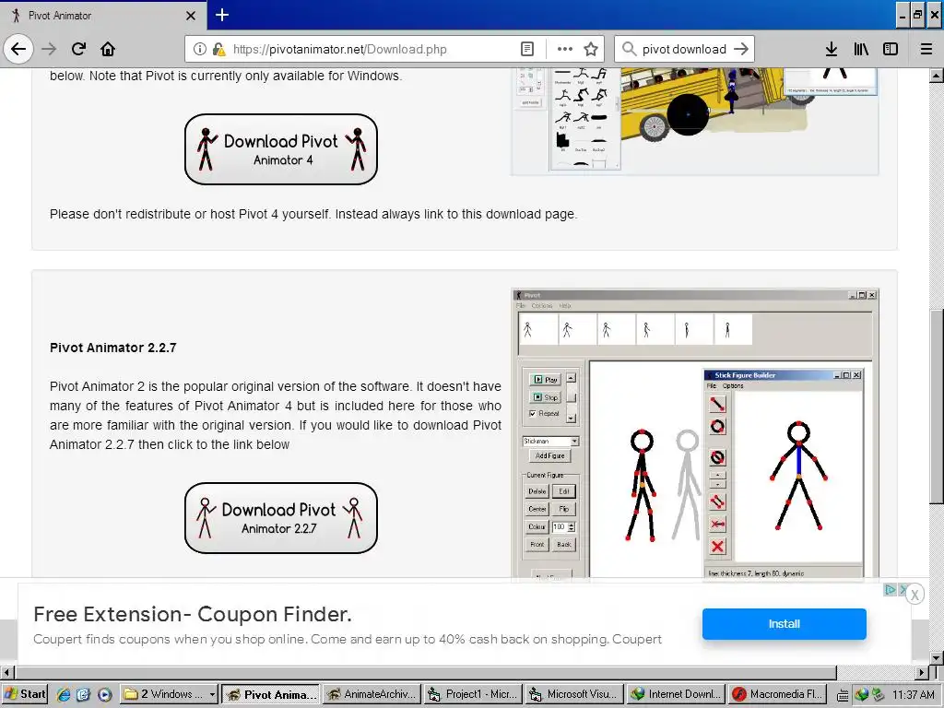Viewport: 944px width, 708px height.
Task: Open the 2 Windows taskbar group
Action: coord(169,694)
